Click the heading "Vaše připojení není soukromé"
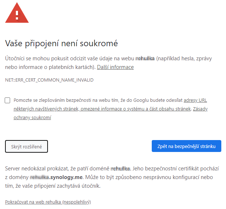 [x=62, y=44]
